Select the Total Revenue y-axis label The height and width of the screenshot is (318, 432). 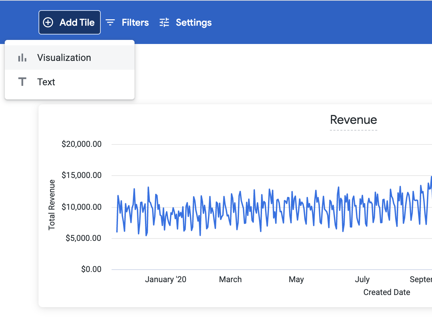[x=52, y=205]
